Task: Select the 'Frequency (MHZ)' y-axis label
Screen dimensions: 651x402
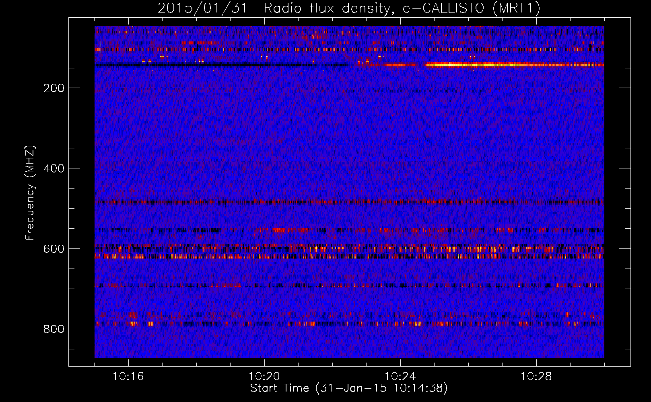Action: (x=30, y=193)
